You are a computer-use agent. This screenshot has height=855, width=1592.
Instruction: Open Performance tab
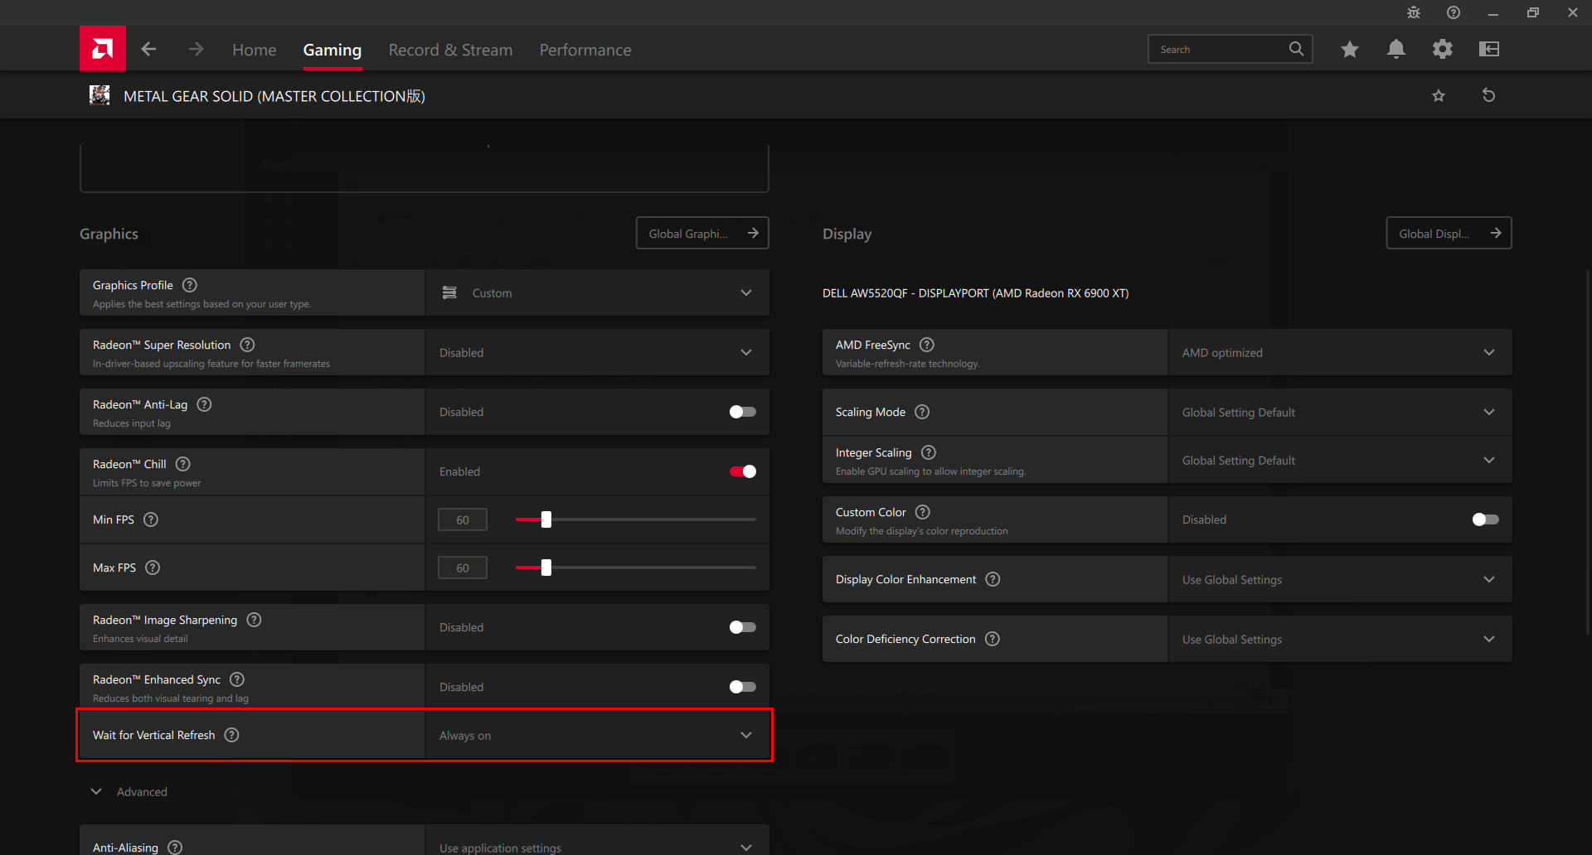(x=585, y=50)
